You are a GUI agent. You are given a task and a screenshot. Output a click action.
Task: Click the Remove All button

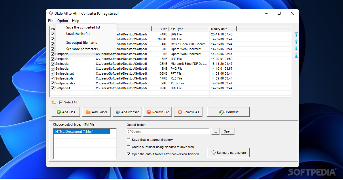[x=188, y=112]
